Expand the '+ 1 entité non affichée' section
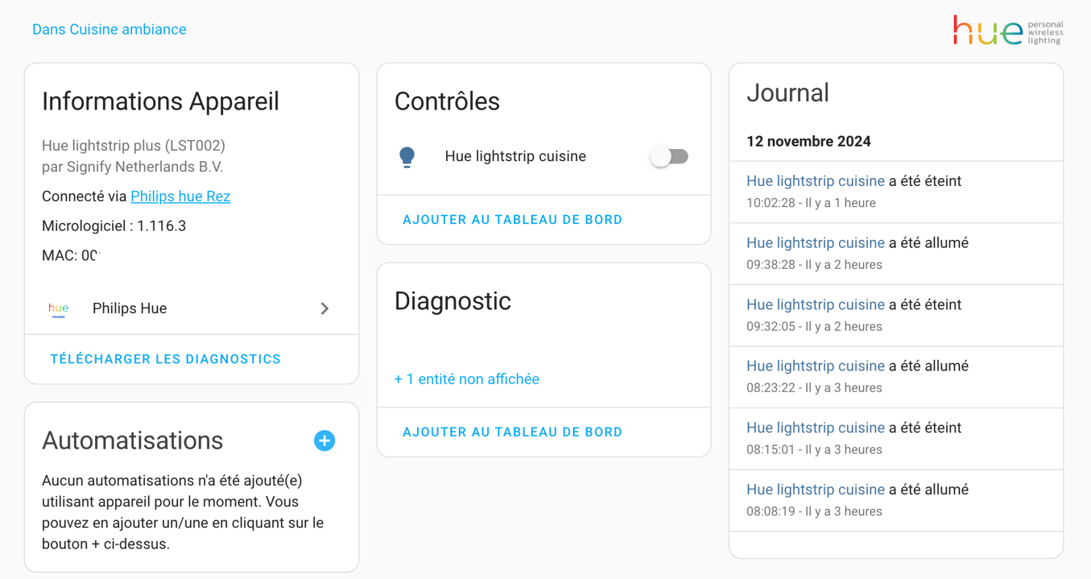Screen dimensions: 1091x579 tap(467, 379)
